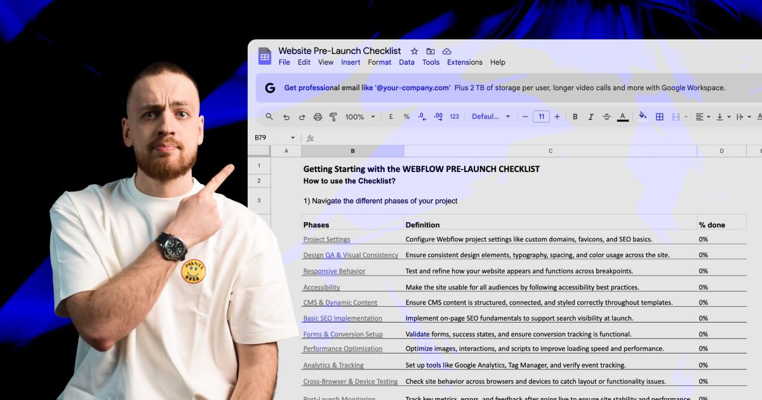Open the View menu

point(326,62)
